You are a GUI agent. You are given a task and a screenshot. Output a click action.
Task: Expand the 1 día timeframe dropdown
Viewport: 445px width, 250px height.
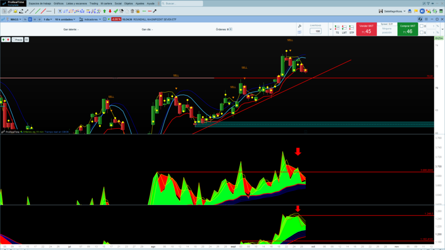pos(47,19)
